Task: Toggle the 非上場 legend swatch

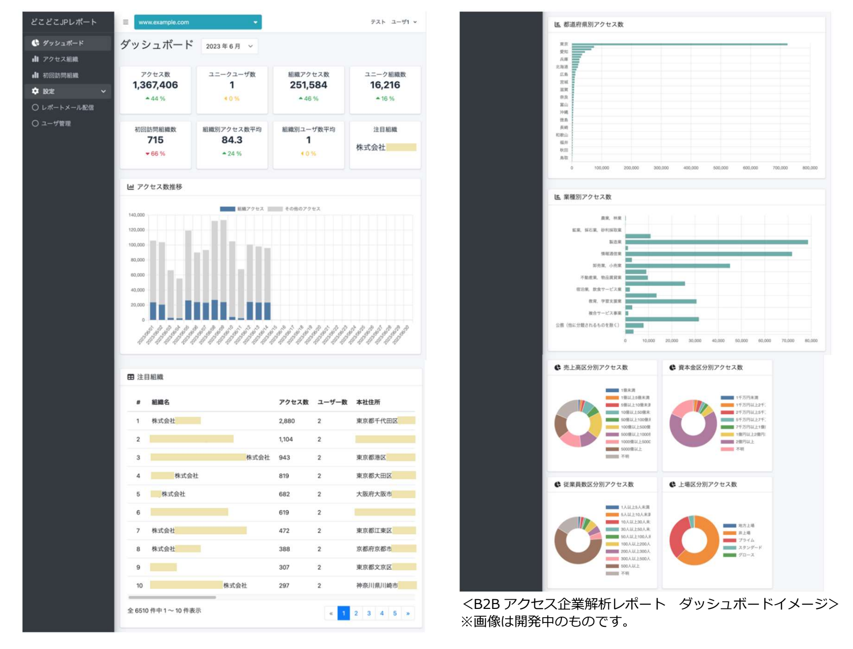Action: point(729,533)
